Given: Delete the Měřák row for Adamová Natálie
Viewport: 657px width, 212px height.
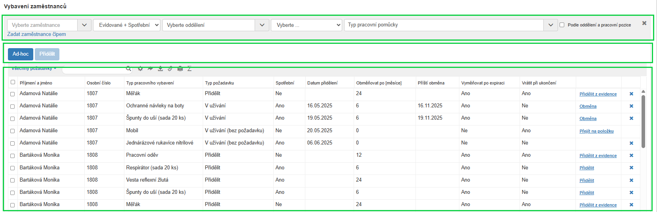Looking at the screenshot, I should (631, 94).
